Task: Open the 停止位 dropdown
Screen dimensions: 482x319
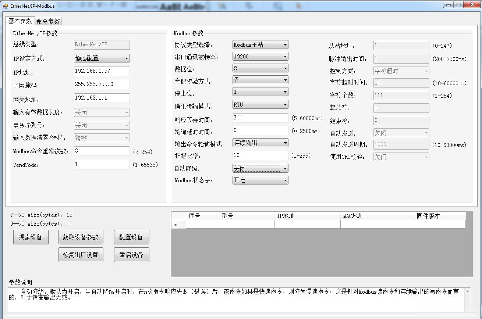Action: coord(261,92)
